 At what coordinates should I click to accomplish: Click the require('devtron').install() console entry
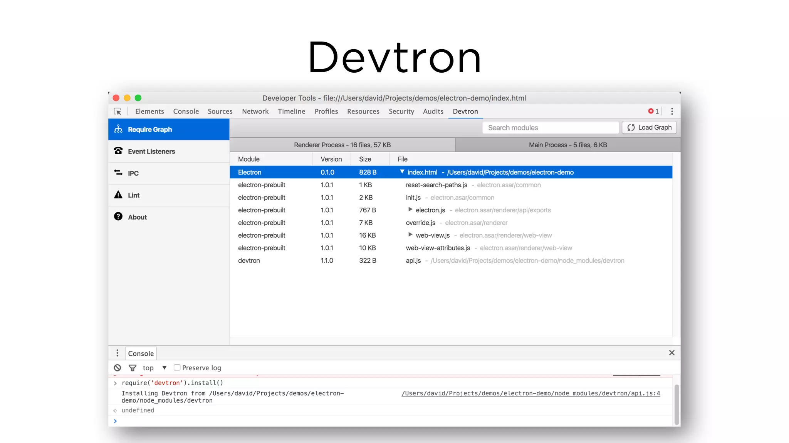pos(173,383)
